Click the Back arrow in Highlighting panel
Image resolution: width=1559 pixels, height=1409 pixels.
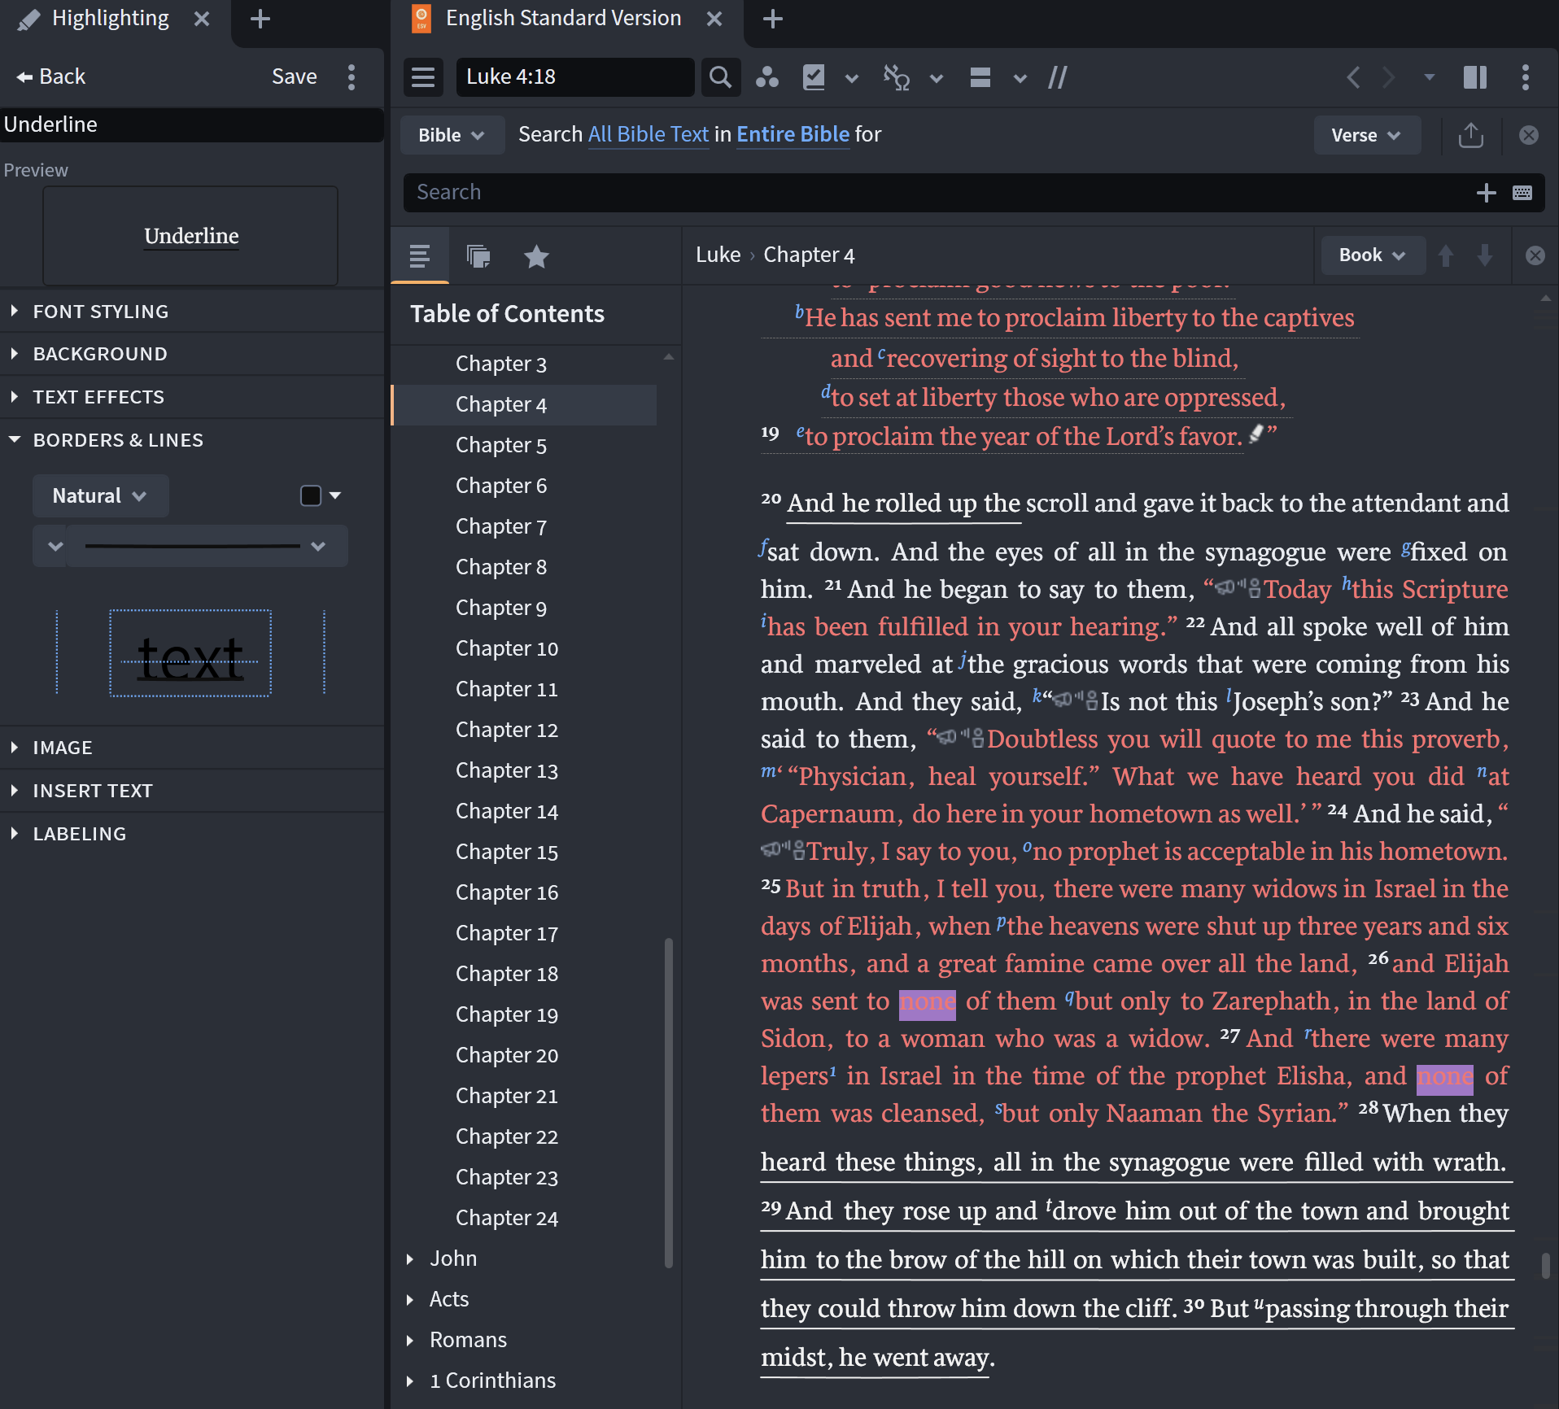point(50,76)
